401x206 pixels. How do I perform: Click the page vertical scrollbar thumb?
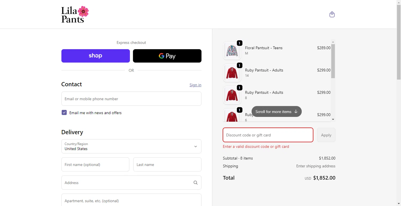tap(399, 42)
